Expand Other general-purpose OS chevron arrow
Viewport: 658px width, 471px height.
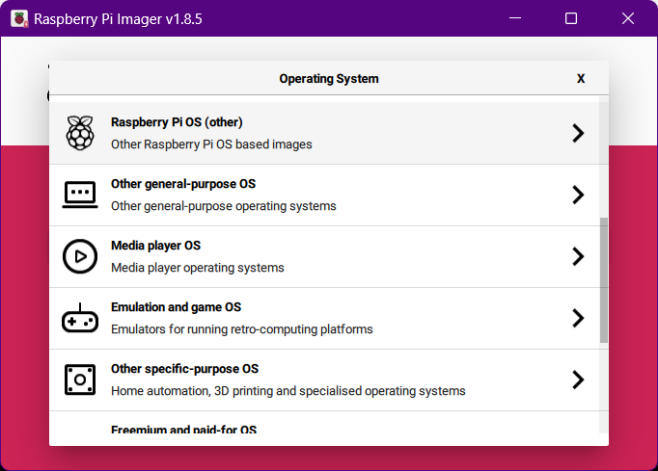pyautogui.click(x=578, y=195)
